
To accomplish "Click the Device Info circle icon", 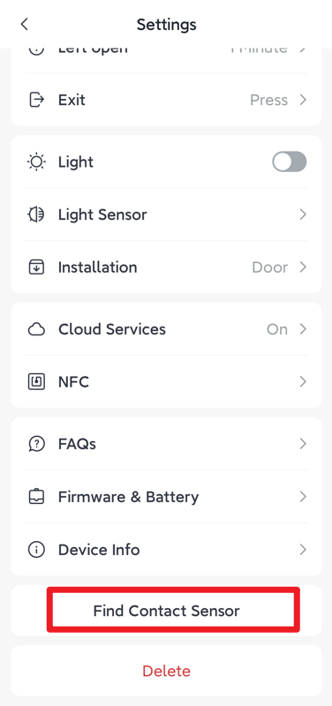I will (x=36, y=550).
